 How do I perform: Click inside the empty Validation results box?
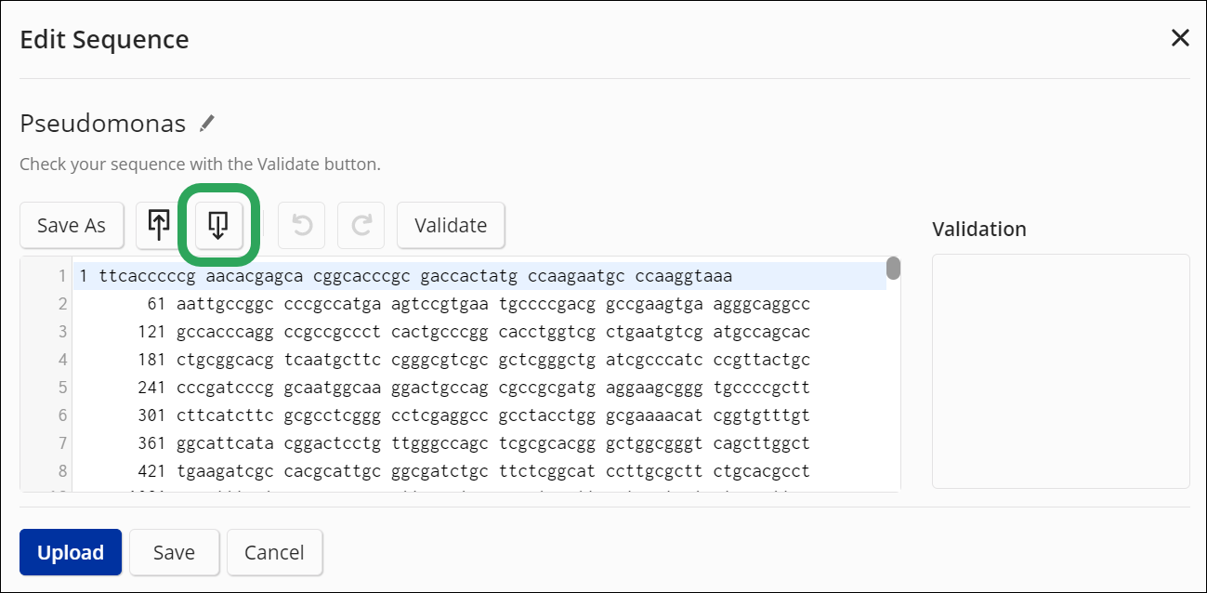click(1060, 370)
